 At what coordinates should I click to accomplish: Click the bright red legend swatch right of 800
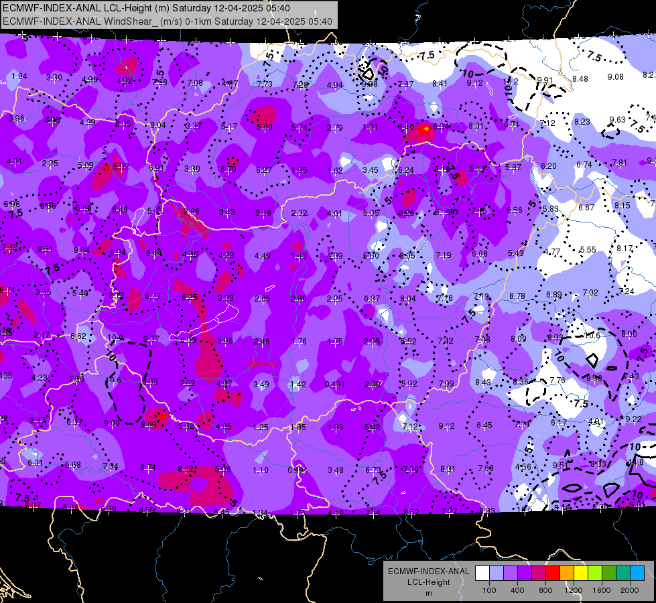click(x=553, y=574)
